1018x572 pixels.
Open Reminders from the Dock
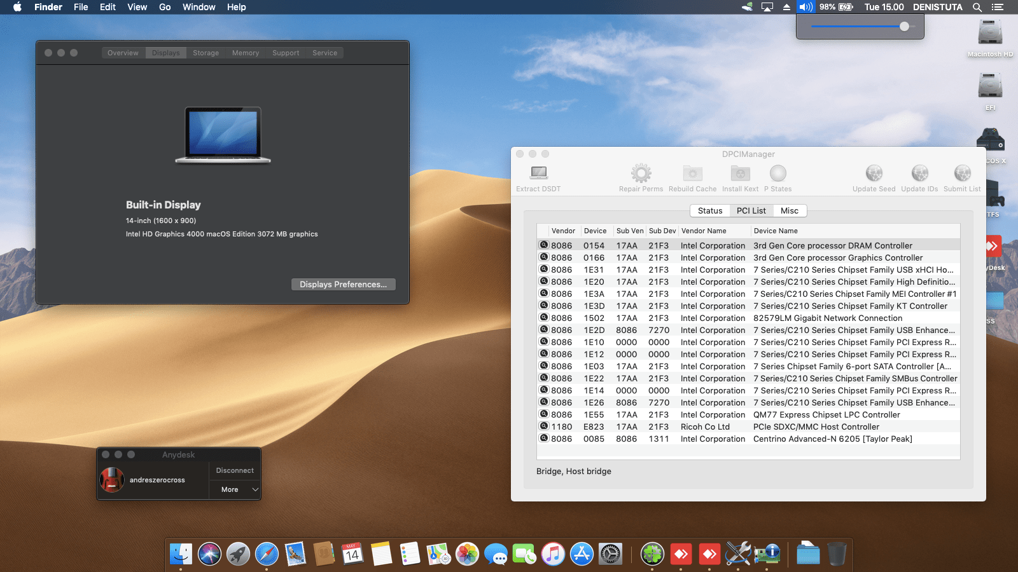[410, 554]
